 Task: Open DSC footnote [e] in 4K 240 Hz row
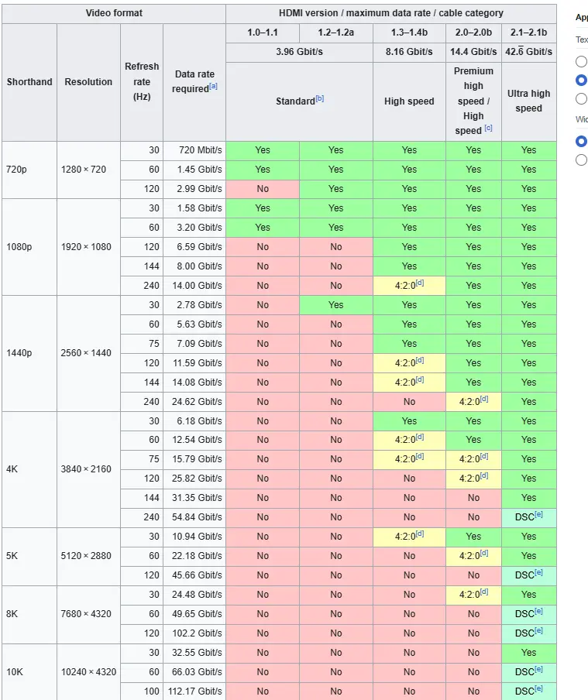pyautogui.click(x=539, y=514)
